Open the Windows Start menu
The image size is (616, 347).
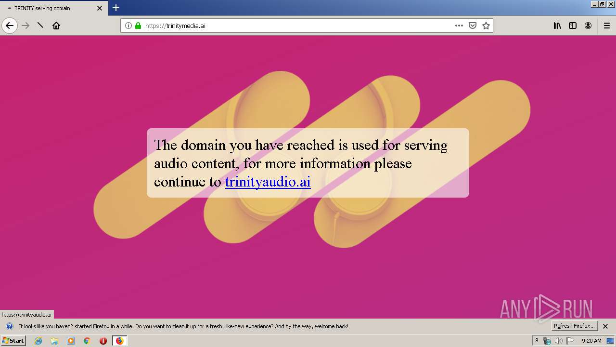point(13,341)
